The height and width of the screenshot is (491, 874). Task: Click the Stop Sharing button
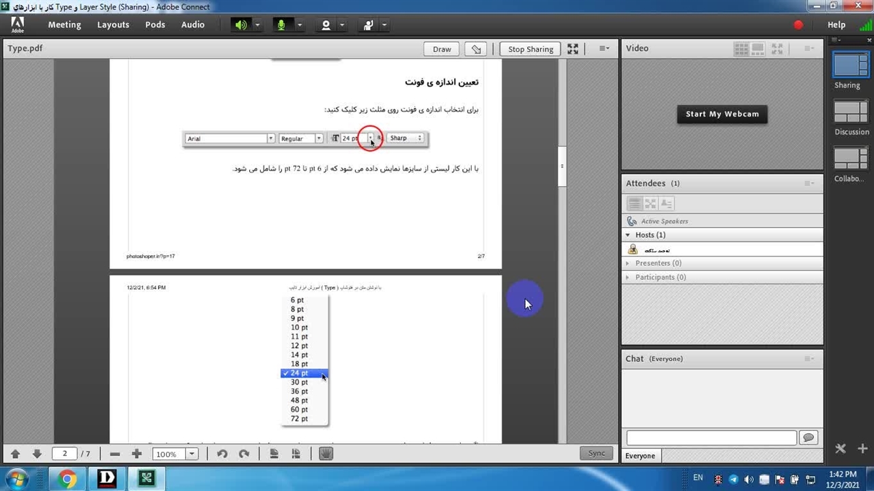[530, 49]
